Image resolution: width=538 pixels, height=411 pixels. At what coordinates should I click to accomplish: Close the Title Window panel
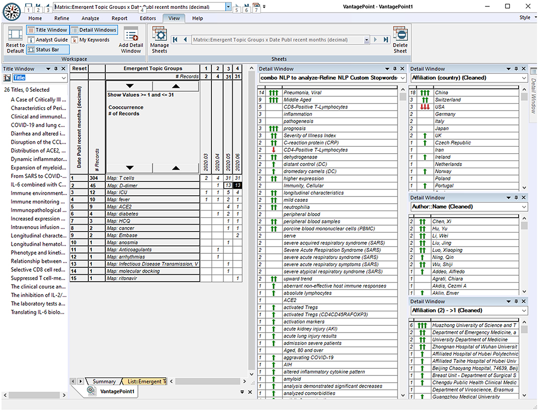(x=63, y=68)
